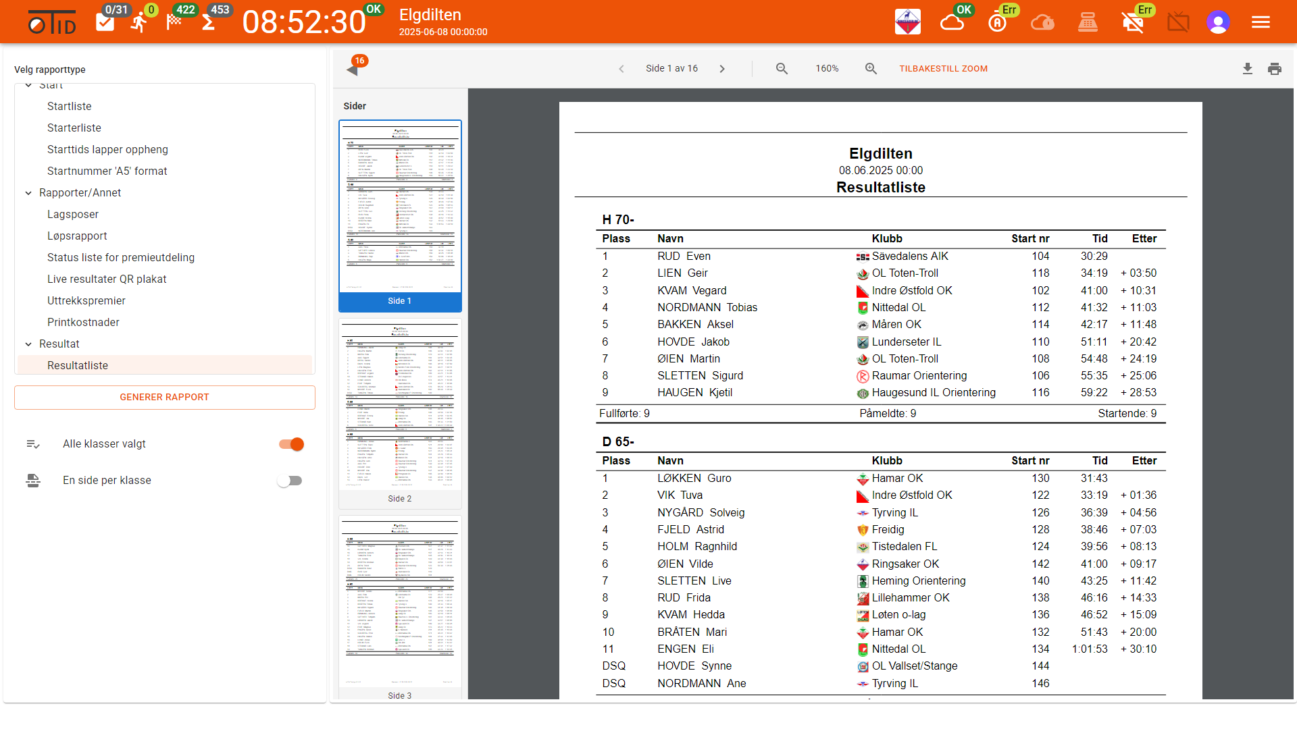Zoom out the report preview
1297x729 pixels.
[782, 68]
